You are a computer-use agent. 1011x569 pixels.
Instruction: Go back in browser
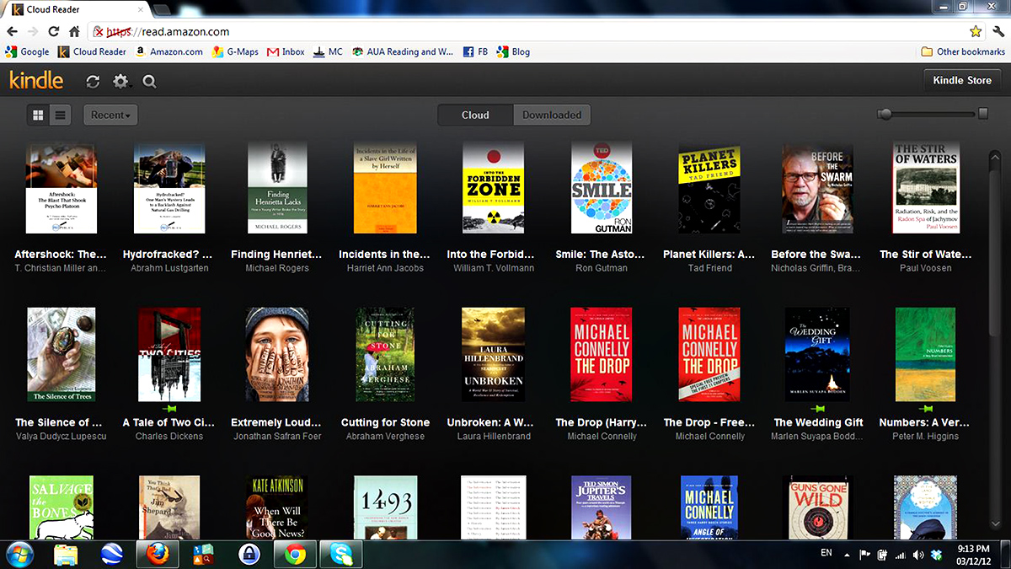coord(11,32)
